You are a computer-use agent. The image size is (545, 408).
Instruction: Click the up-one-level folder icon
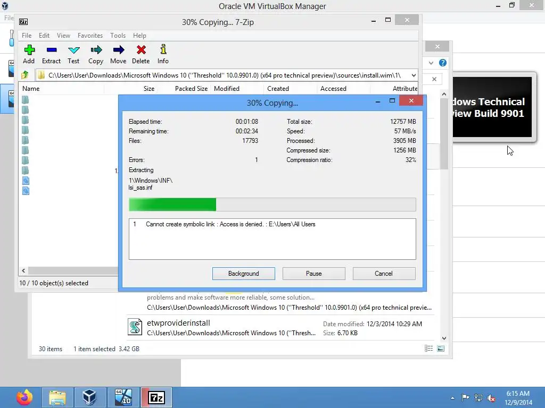[25, 75]
